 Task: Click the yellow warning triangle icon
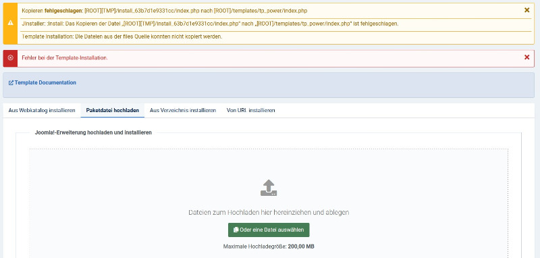tap(10, 23)
